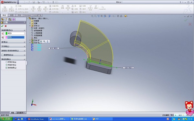194x121 pixels.
Task: Click the green profile color swatch
Action: pyautogui.click(x=6, y=33)
